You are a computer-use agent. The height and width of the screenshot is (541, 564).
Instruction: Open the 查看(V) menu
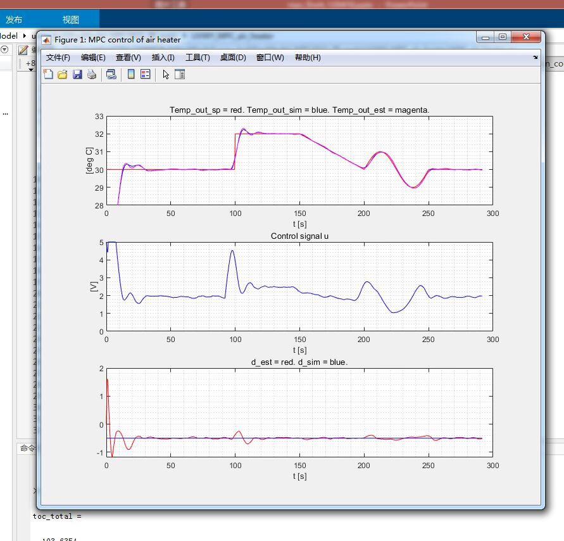point(128,58)
